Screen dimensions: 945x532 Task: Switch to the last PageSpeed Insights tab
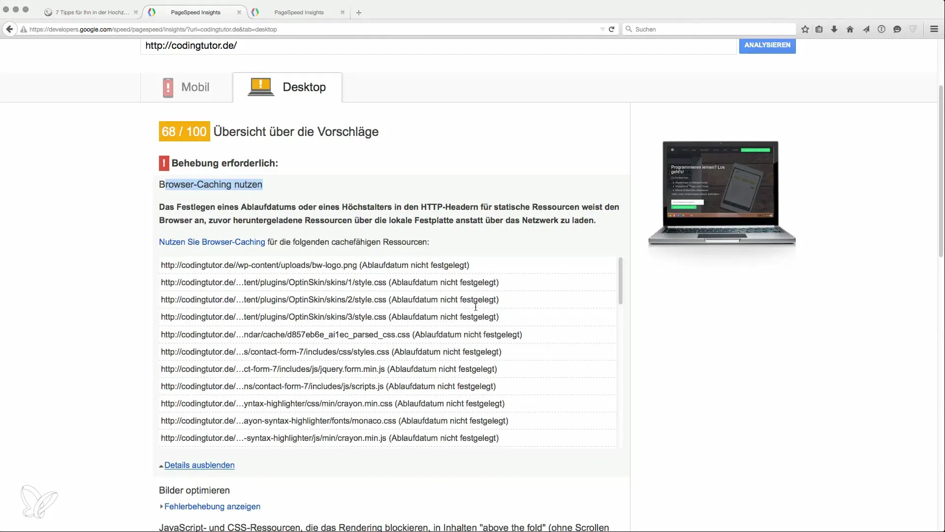coord(299,12)
